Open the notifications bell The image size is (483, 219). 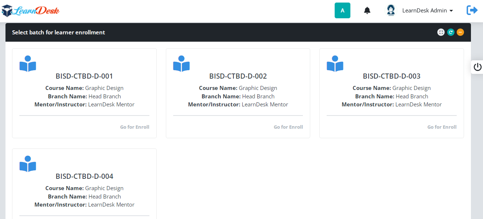[x=367, y=11]
